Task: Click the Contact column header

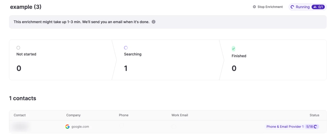Action: [x=20, y=115]
